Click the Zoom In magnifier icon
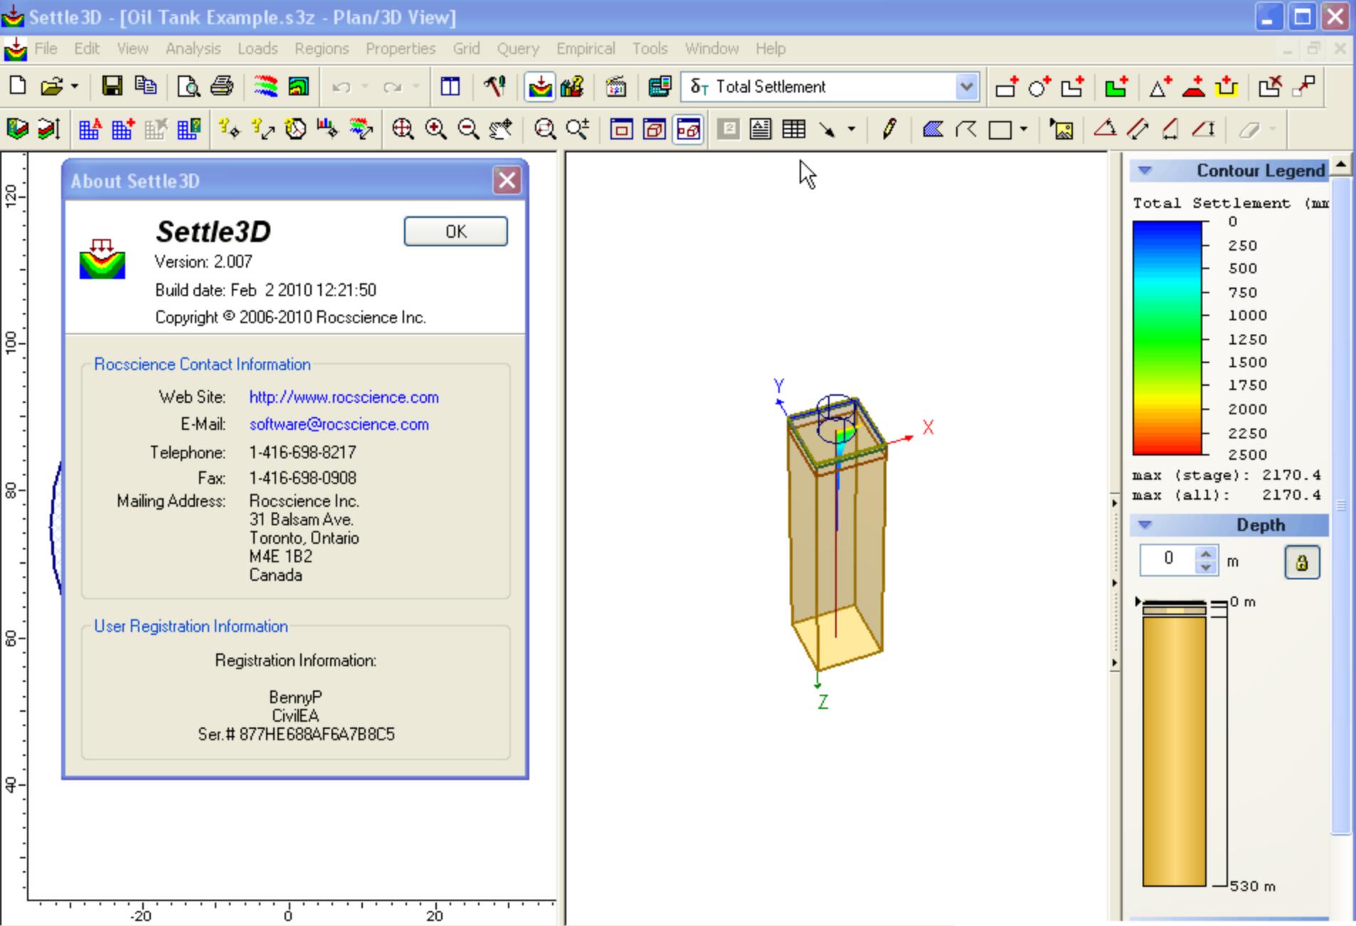Screen dimensions: 1356x926 (435, 130)
